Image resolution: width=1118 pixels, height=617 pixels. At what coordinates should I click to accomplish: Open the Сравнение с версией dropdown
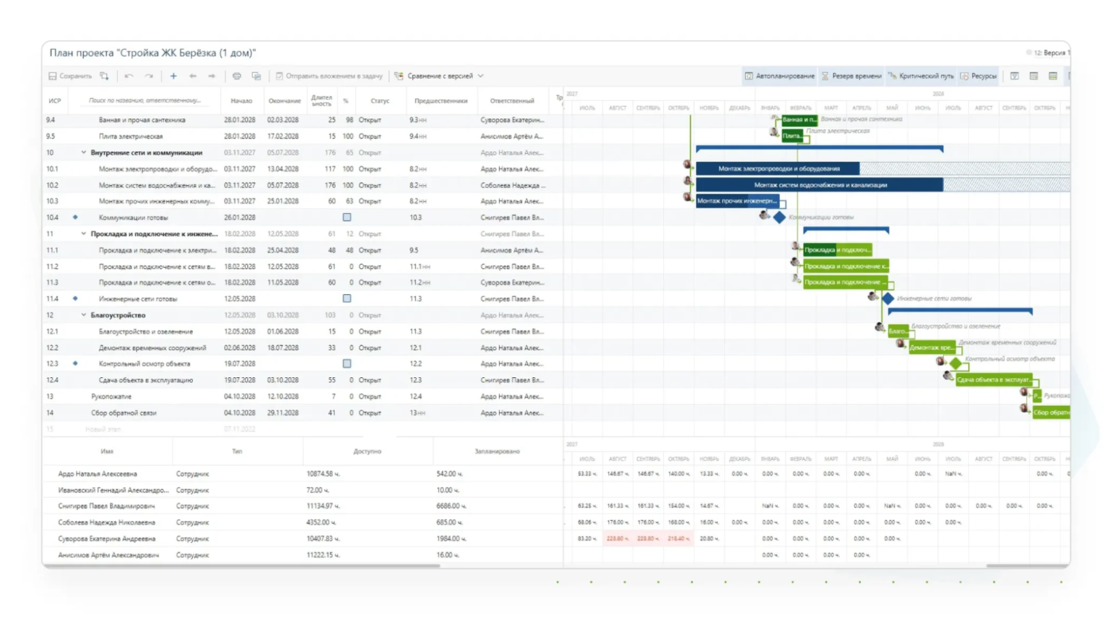click(440, 76)
